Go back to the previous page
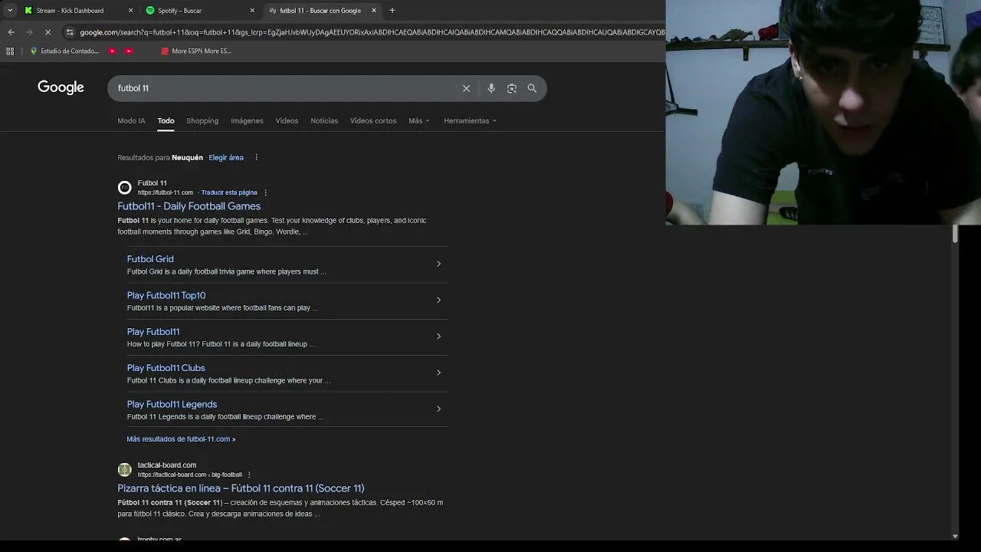 [x=11, y=32]
